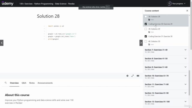Screen dimensions: 192x108
Task: Toggle the fullscreen expand icon
Action: (133, 76)
